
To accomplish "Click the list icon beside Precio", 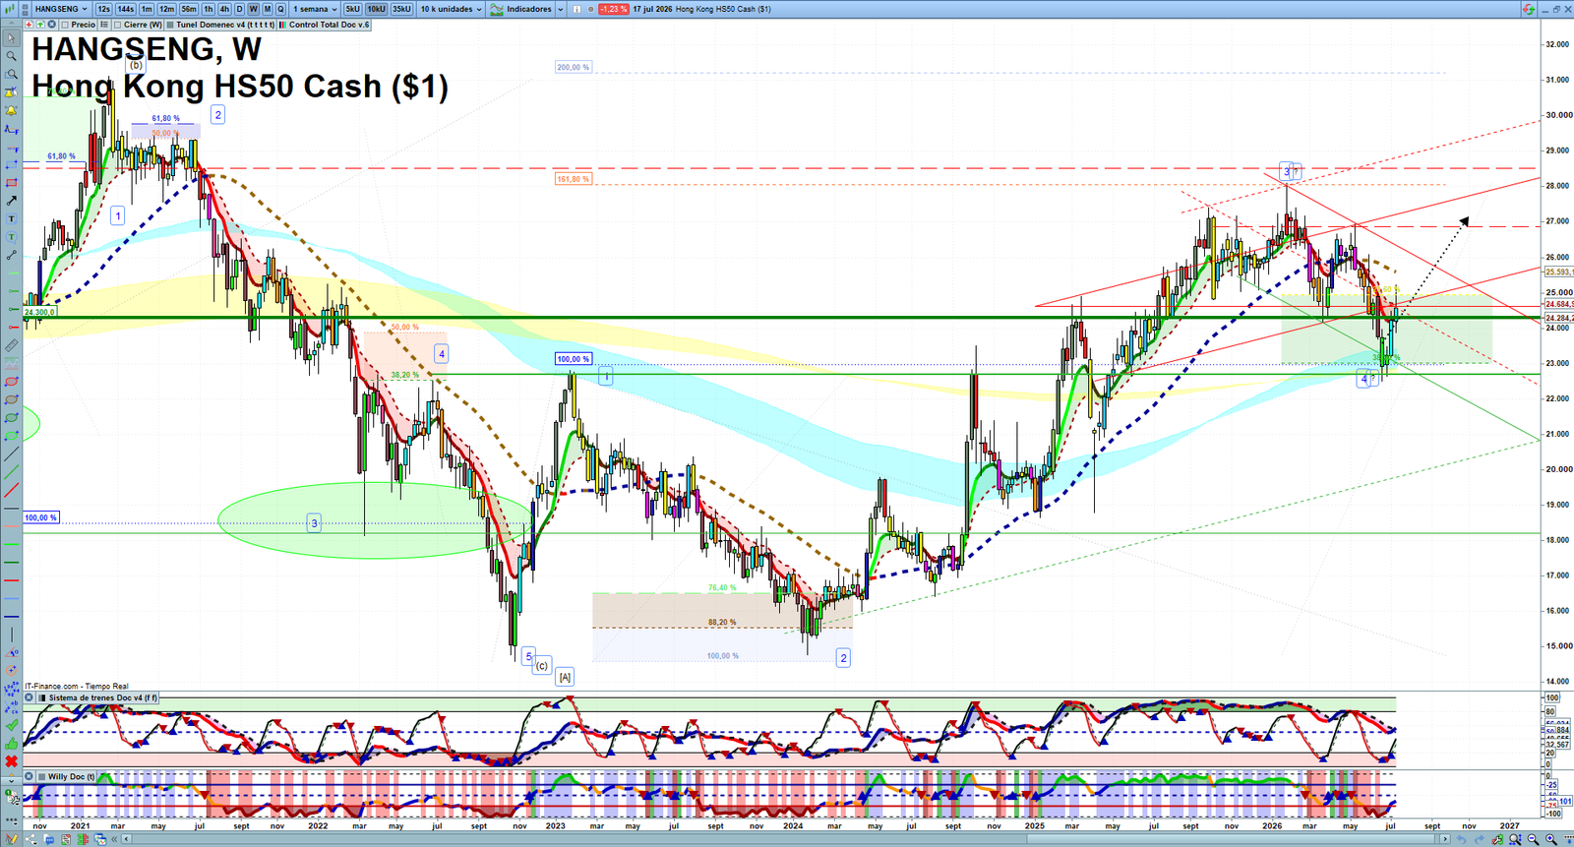I will [103, 24].
